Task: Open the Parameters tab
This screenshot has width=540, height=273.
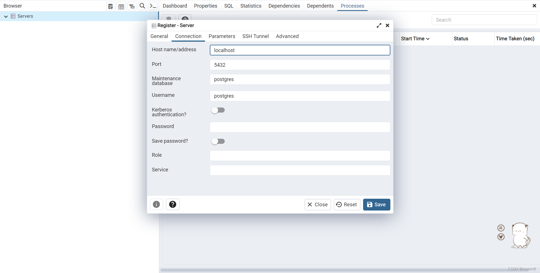Action: (x=222, y=36)
